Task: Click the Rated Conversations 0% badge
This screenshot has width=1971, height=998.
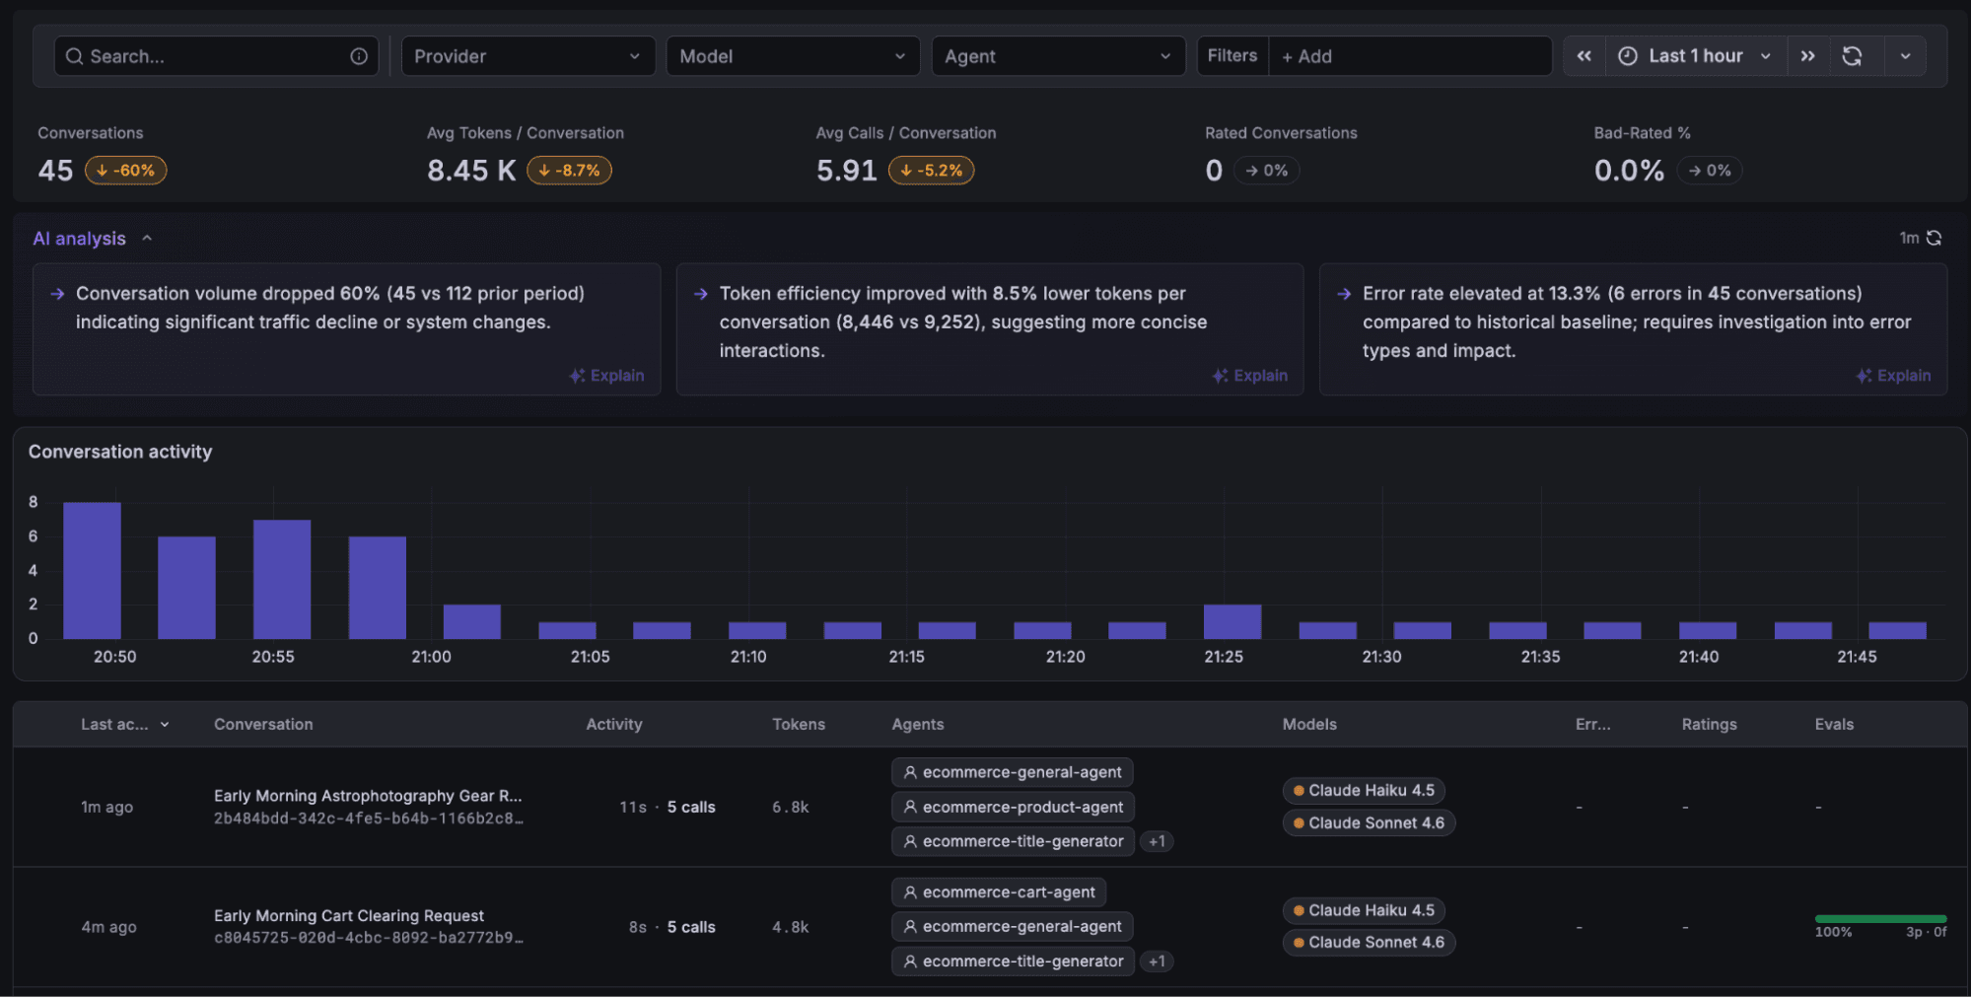Action: coord(1266,170)
